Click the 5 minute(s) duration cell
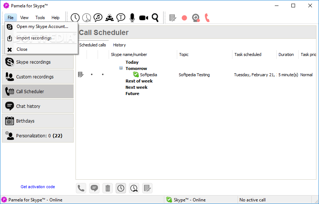The width and height of the screenshot is (319, 204). point(288,75)
